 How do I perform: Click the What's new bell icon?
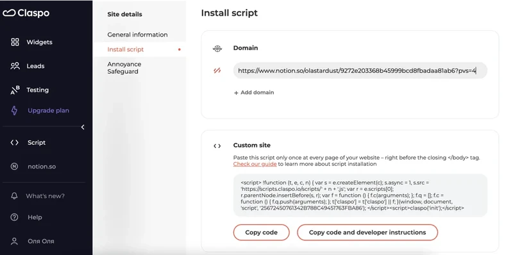pyautogui.click(x=14, y=196)
